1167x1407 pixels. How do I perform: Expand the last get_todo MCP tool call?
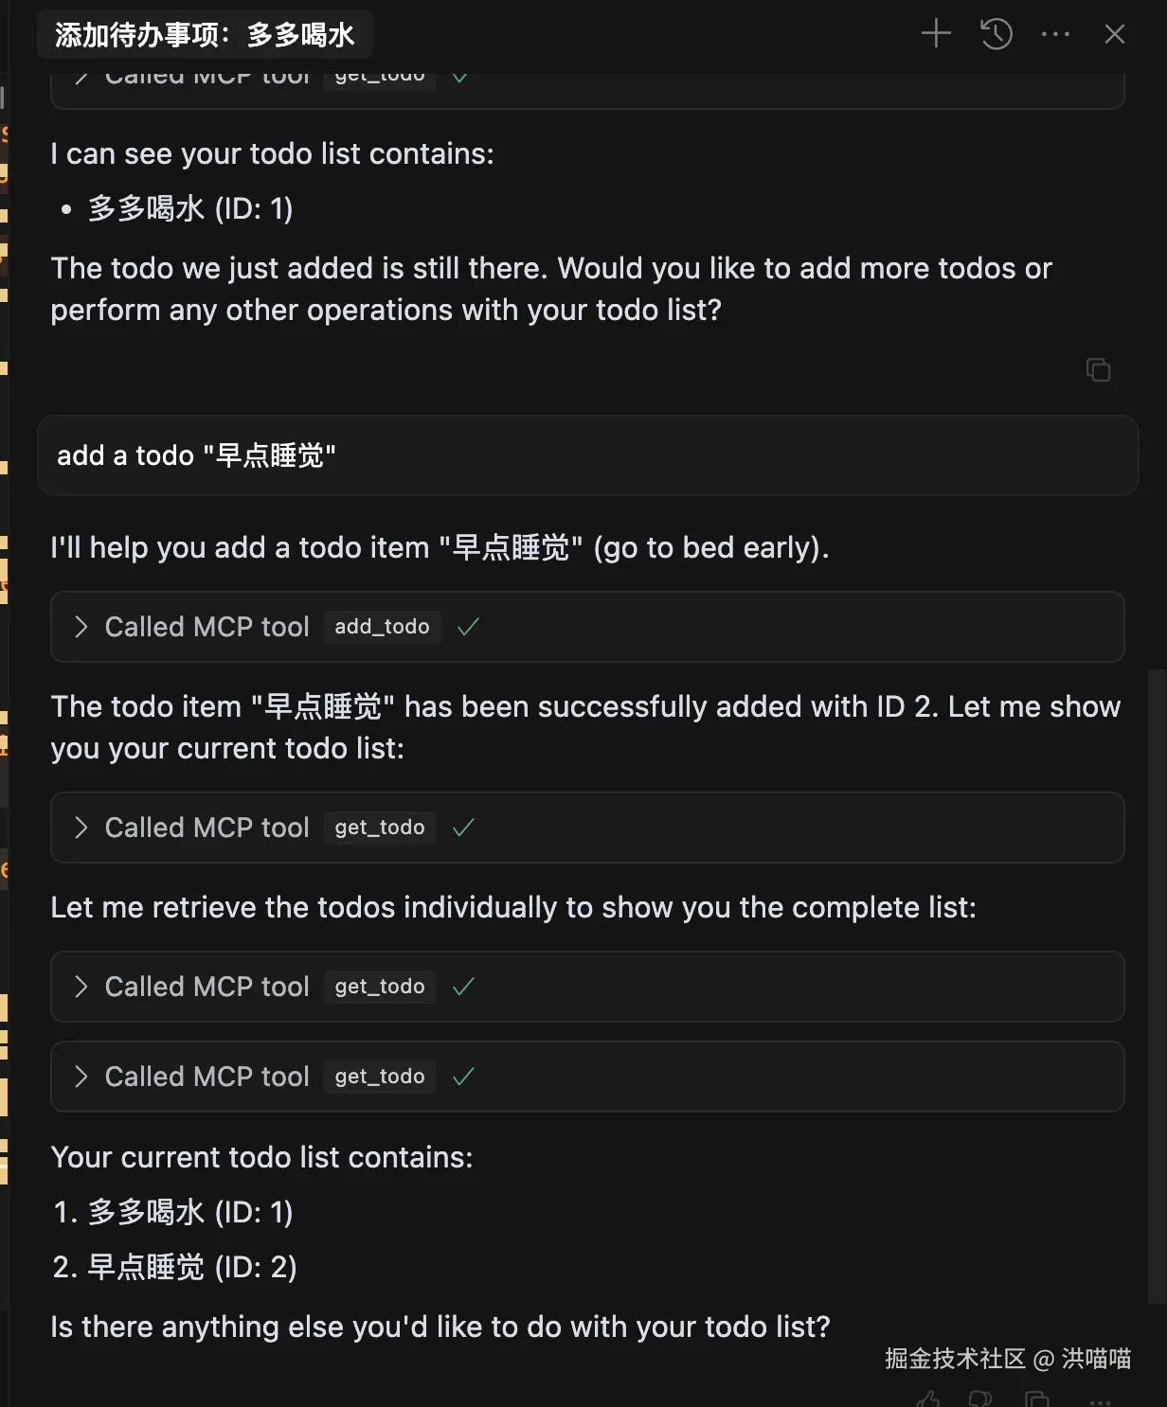(x=81, y=1077)
